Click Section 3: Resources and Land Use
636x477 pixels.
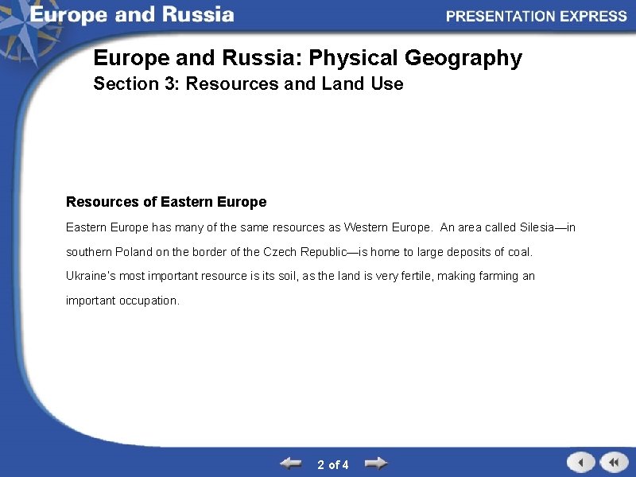[x=249, y=84]
